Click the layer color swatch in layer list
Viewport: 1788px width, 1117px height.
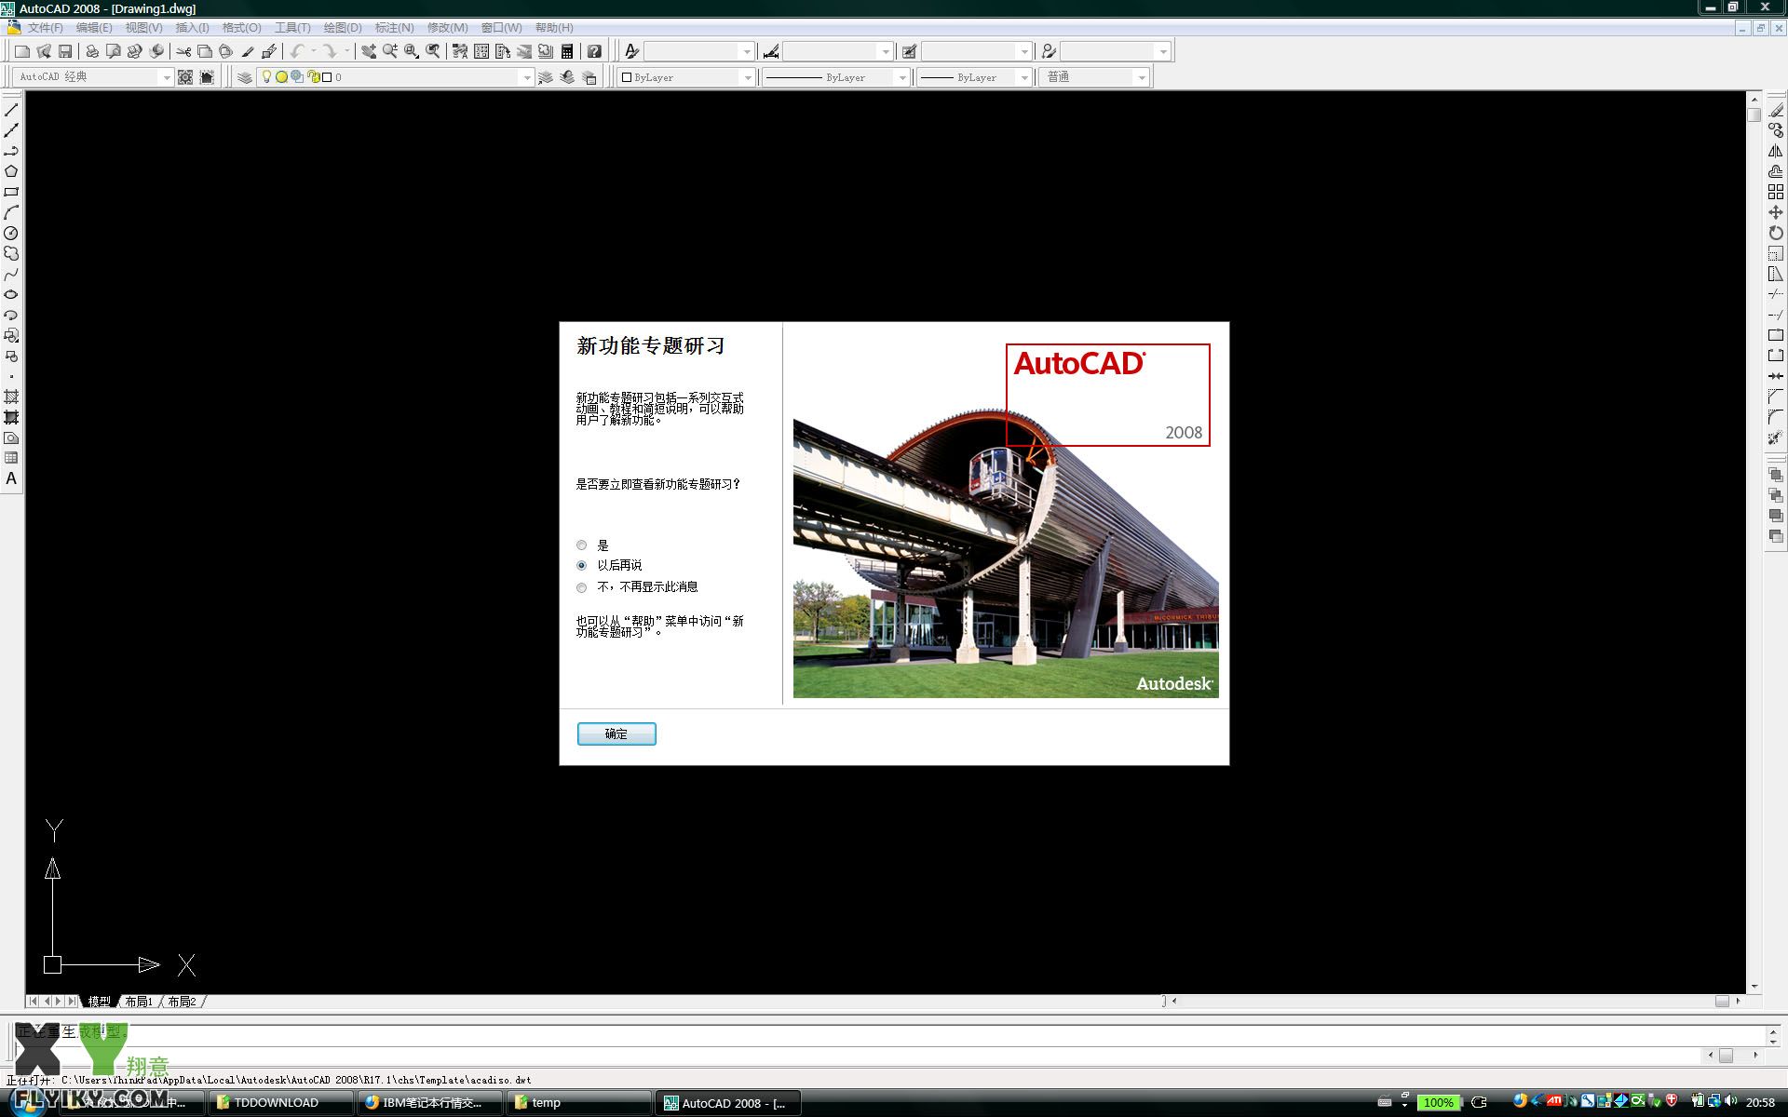(327, 77)
